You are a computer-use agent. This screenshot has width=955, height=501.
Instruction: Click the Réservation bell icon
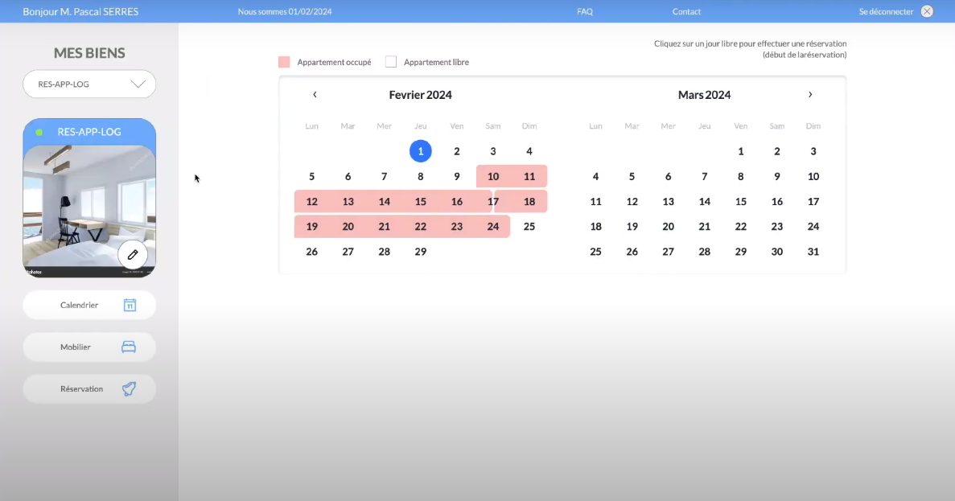(x=129, y=389)
